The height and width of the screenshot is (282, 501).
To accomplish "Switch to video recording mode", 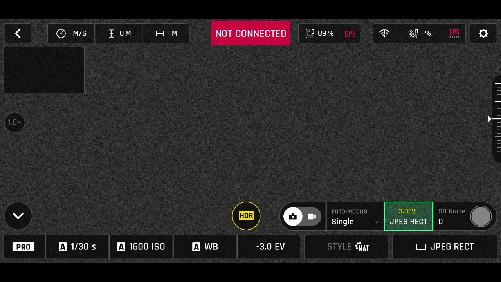I will click(312, 216).
